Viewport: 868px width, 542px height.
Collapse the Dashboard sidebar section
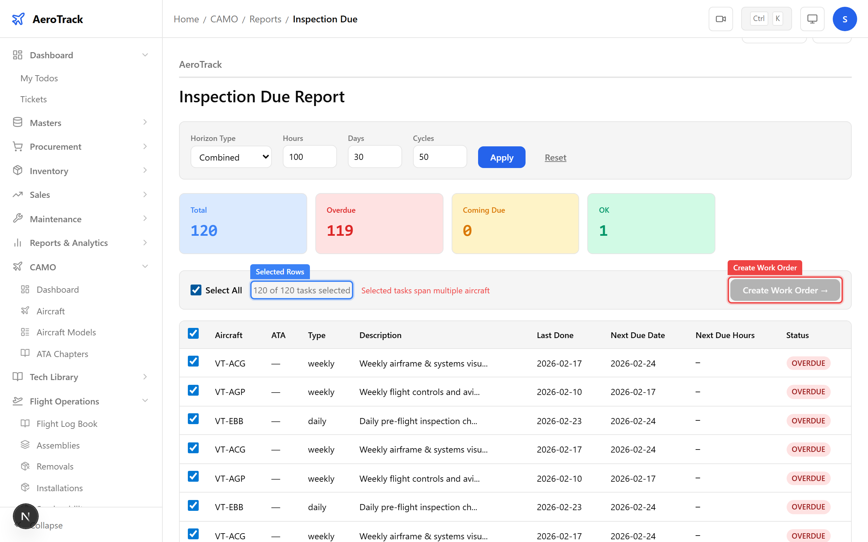(145, 55)
